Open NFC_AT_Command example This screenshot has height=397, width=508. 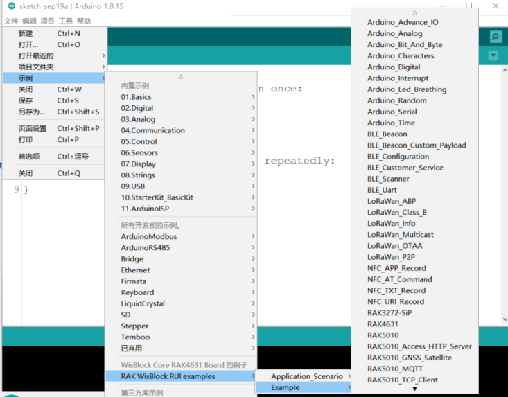[x=414, y=279]
